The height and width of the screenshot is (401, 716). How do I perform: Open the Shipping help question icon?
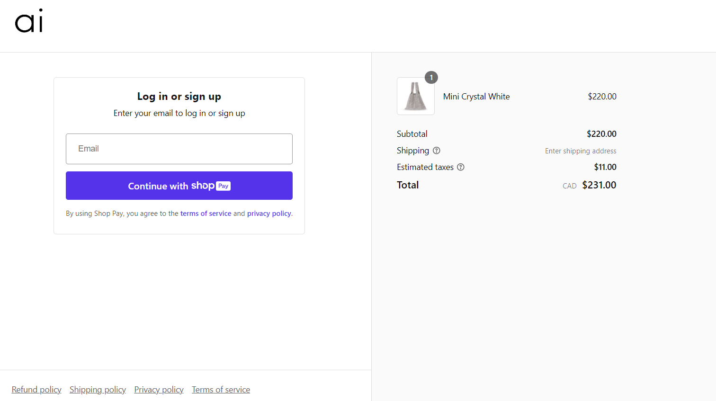tap(437, 151)
